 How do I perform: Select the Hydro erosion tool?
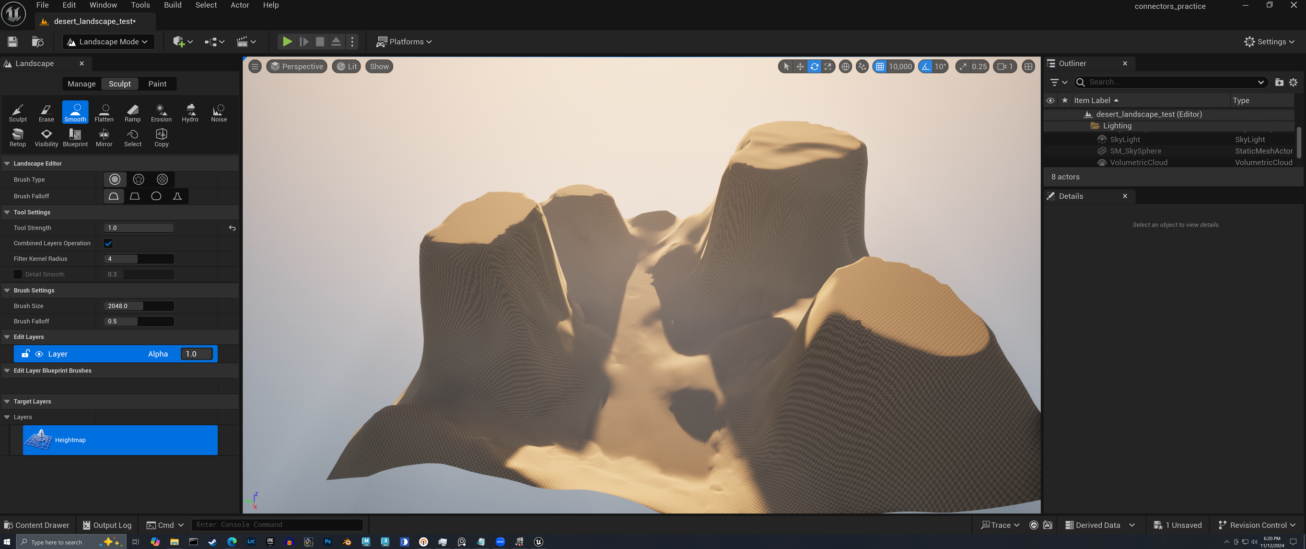pos(190,113)
